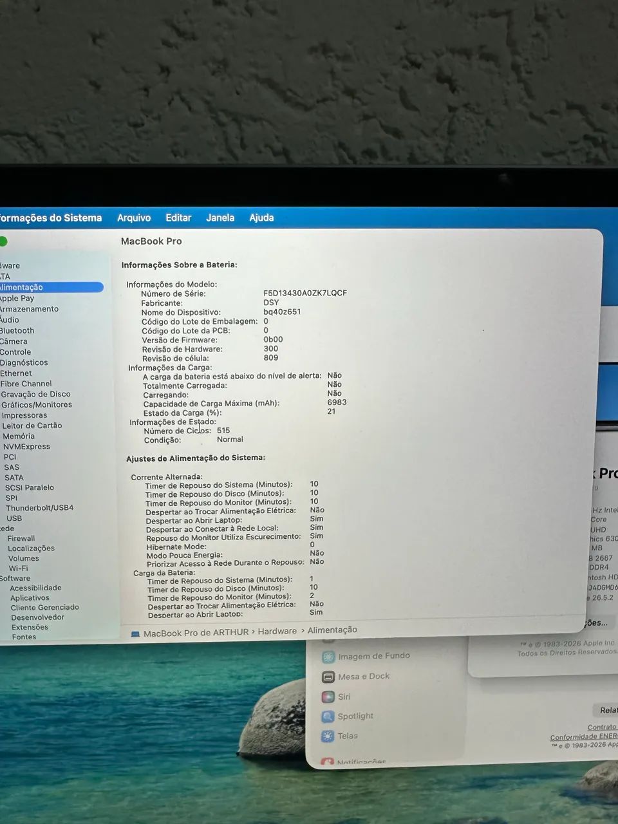
Task: Open Spotlight settings in the background window
Action: pyautogui.click(x=348, y=716)
